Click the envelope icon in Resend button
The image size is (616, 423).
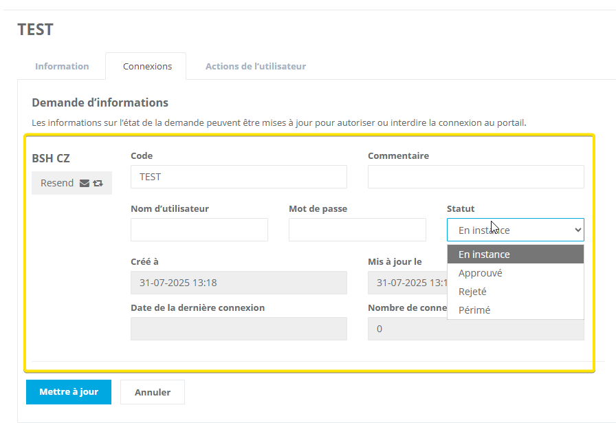[85, 184]
